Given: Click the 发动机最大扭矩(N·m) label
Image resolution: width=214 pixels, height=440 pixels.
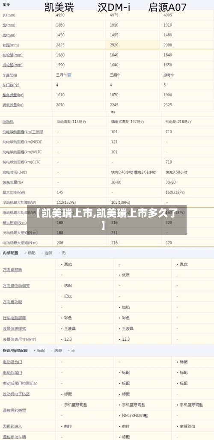Looking at the screenshot, I should click(20, 233).
